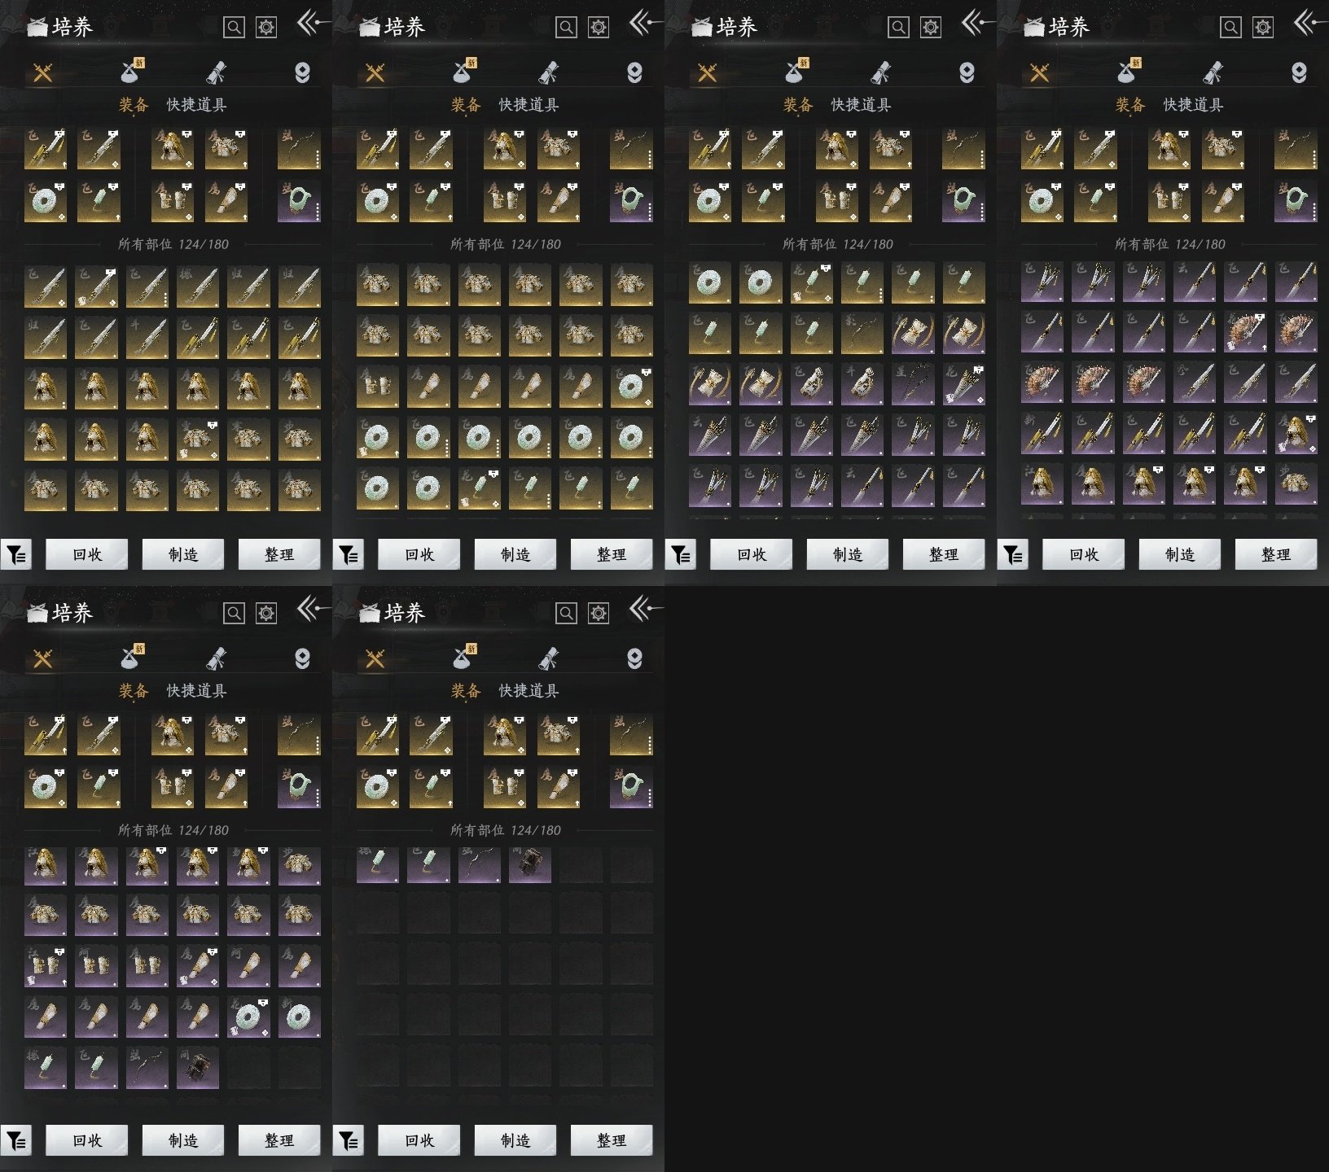Select crossed-swords category in the panel listing chest armor first
The height and width of the screenshot is (1172, 1329).
pyautogui.click(x=375, y=73)
